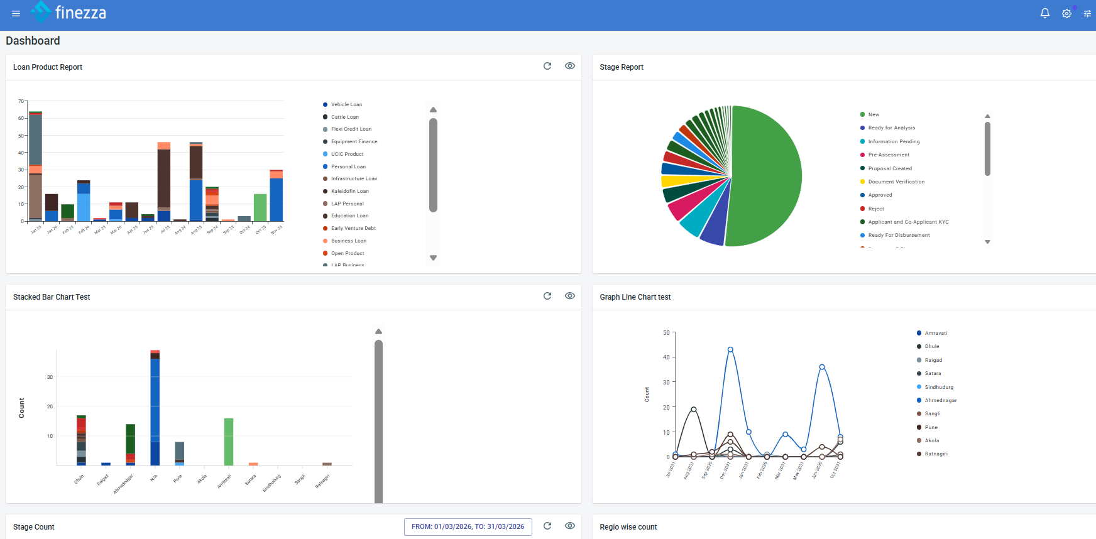The image size is (1096, 539).
Task: Click the up arrow of Loan Product legend
Action: tap(433, 110)
